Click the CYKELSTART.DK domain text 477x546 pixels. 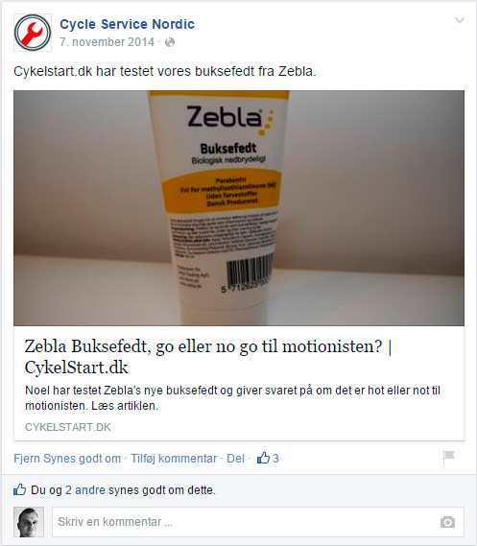[68, 427]
